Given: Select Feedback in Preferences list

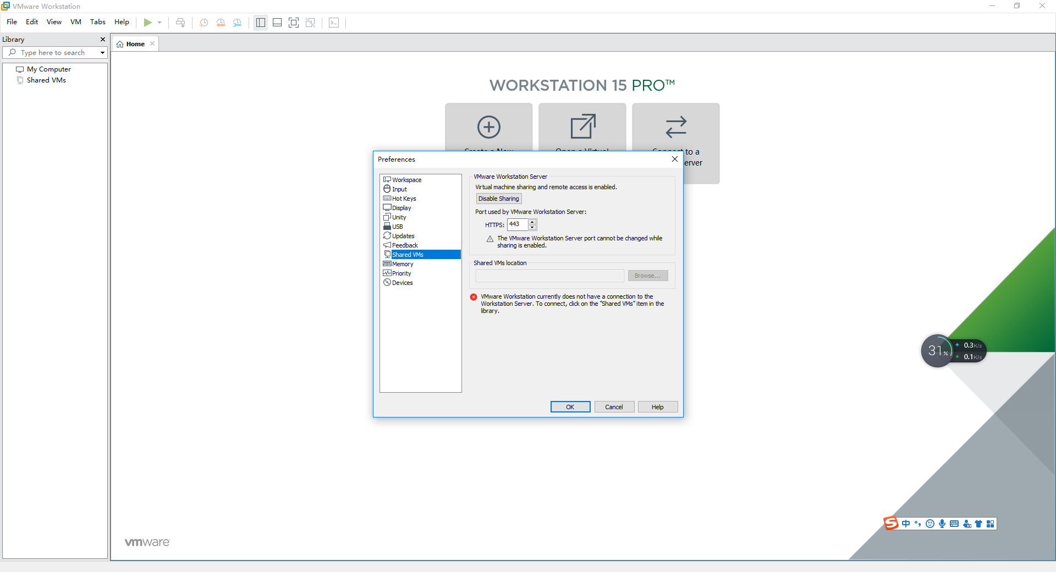Looking at the screenshot, I should [x=405, y=245].
